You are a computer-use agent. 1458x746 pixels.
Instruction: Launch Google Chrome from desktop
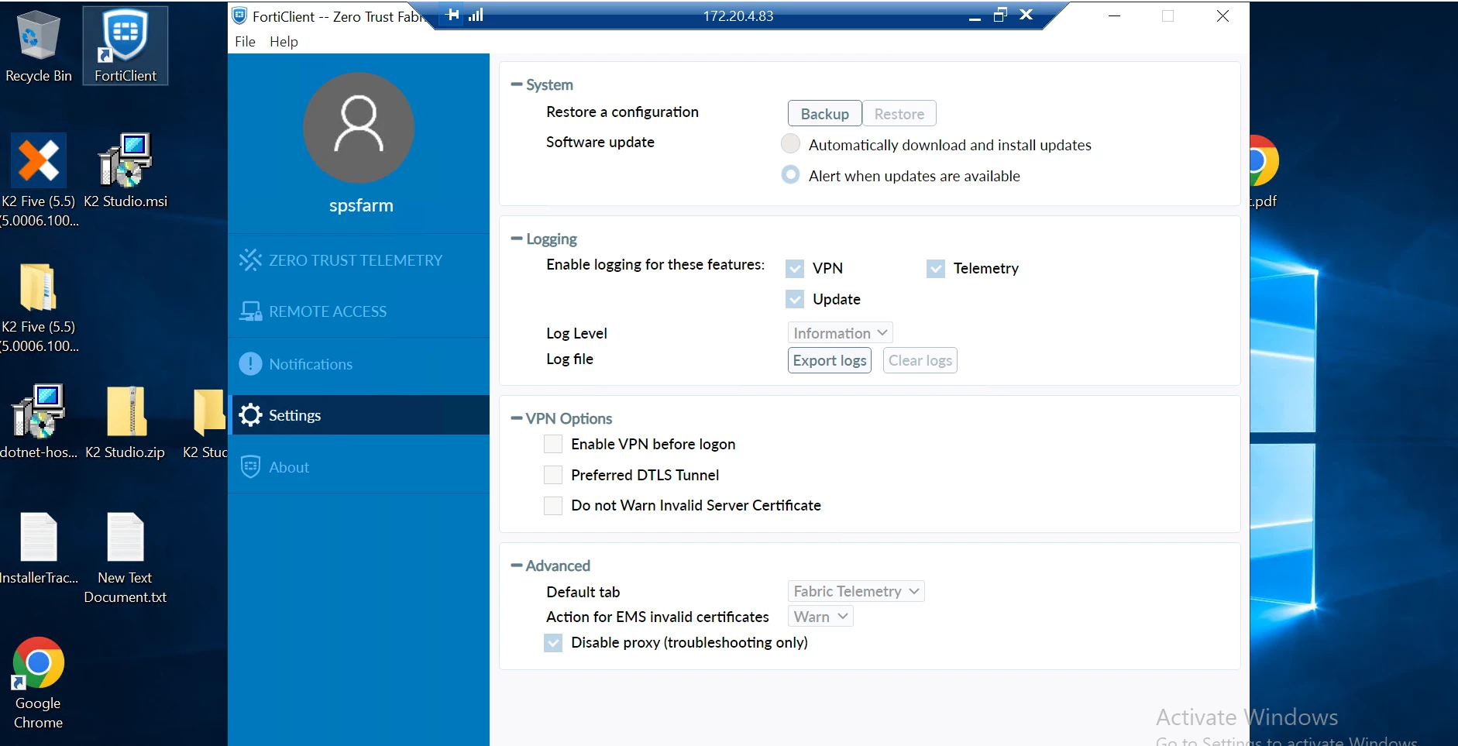(38, 682)
